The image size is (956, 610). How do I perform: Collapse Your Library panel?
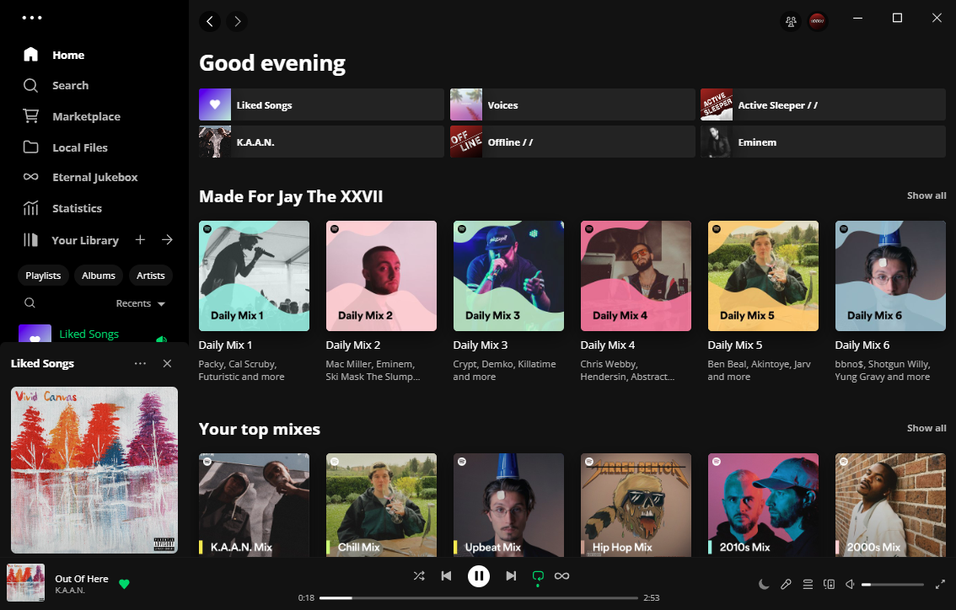click(71, 240)
